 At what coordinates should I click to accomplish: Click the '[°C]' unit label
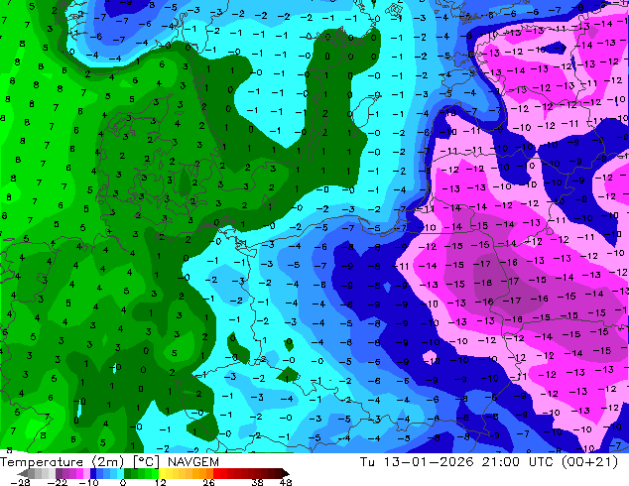pyautogui.click(x=146, y=462)
